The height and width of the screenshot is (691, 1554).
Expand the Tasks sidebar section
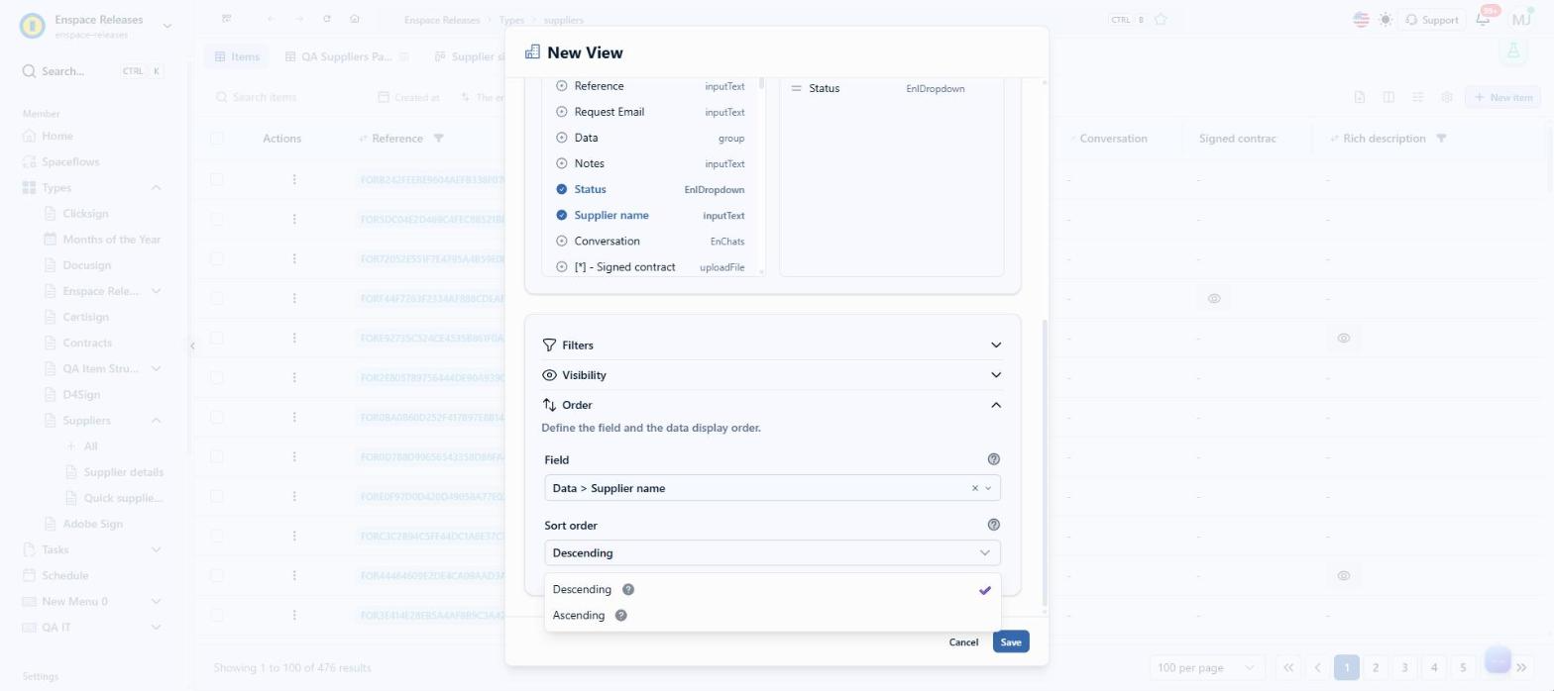[x=156, y=549]
